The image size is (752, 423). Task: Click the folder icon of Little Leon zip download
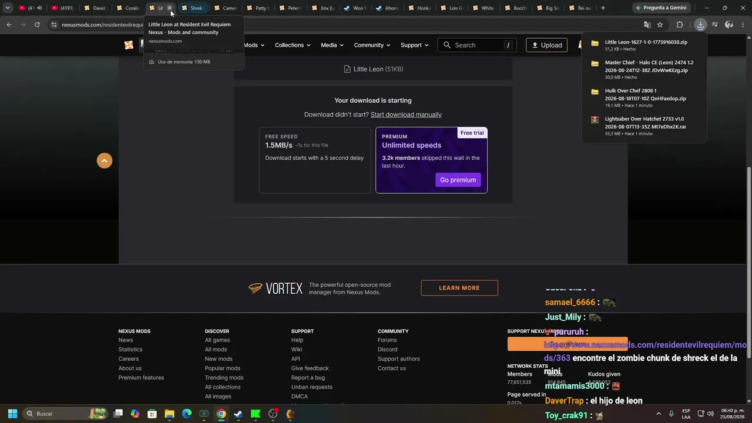(x=595, y=43)
